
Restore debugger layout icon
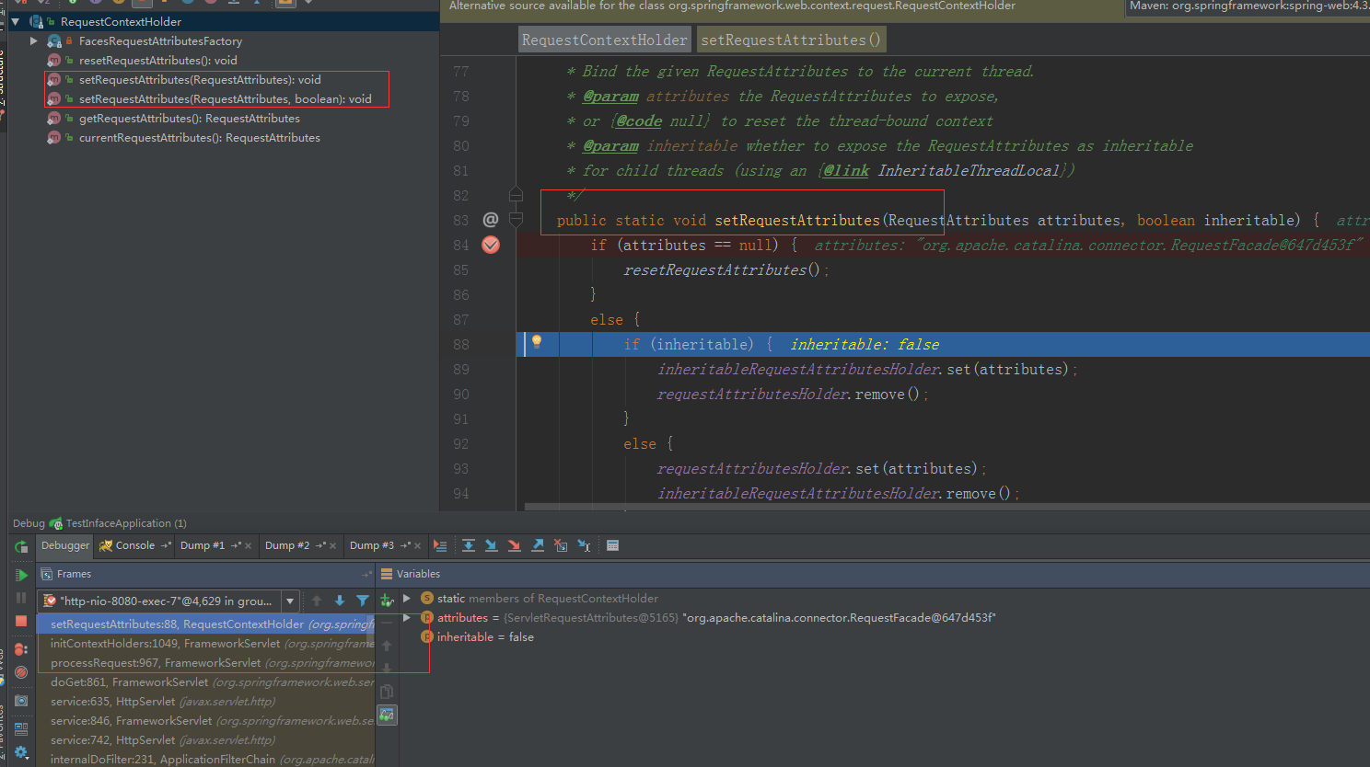coord(21,729)
